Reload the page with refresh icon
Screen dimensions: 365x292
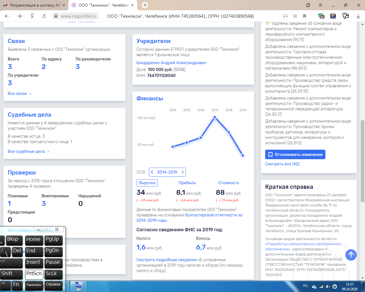click(44, 16)
